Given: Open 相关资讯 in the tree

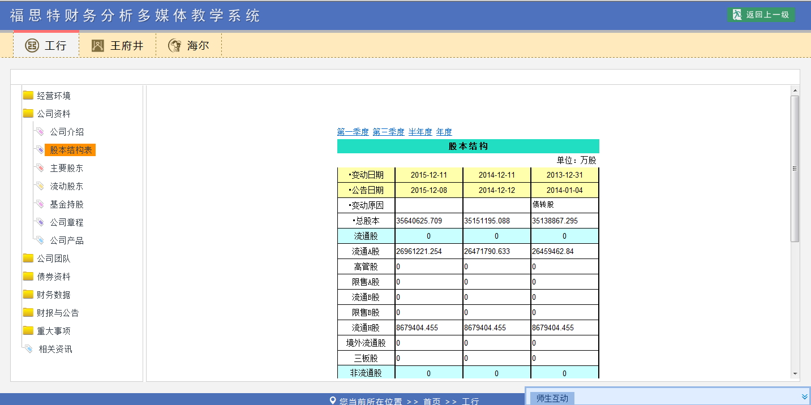Looking at the screenshot, I should click(55, 349).
